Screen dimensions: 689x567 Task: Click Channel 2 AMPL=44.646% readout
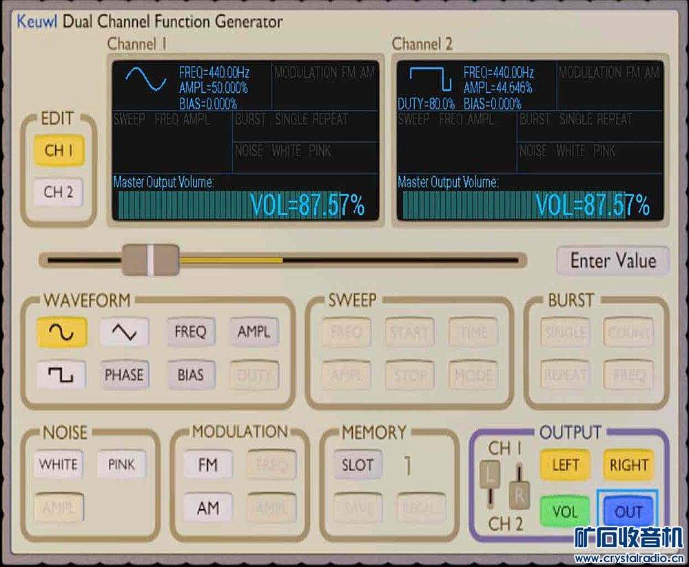pos(498,88)
